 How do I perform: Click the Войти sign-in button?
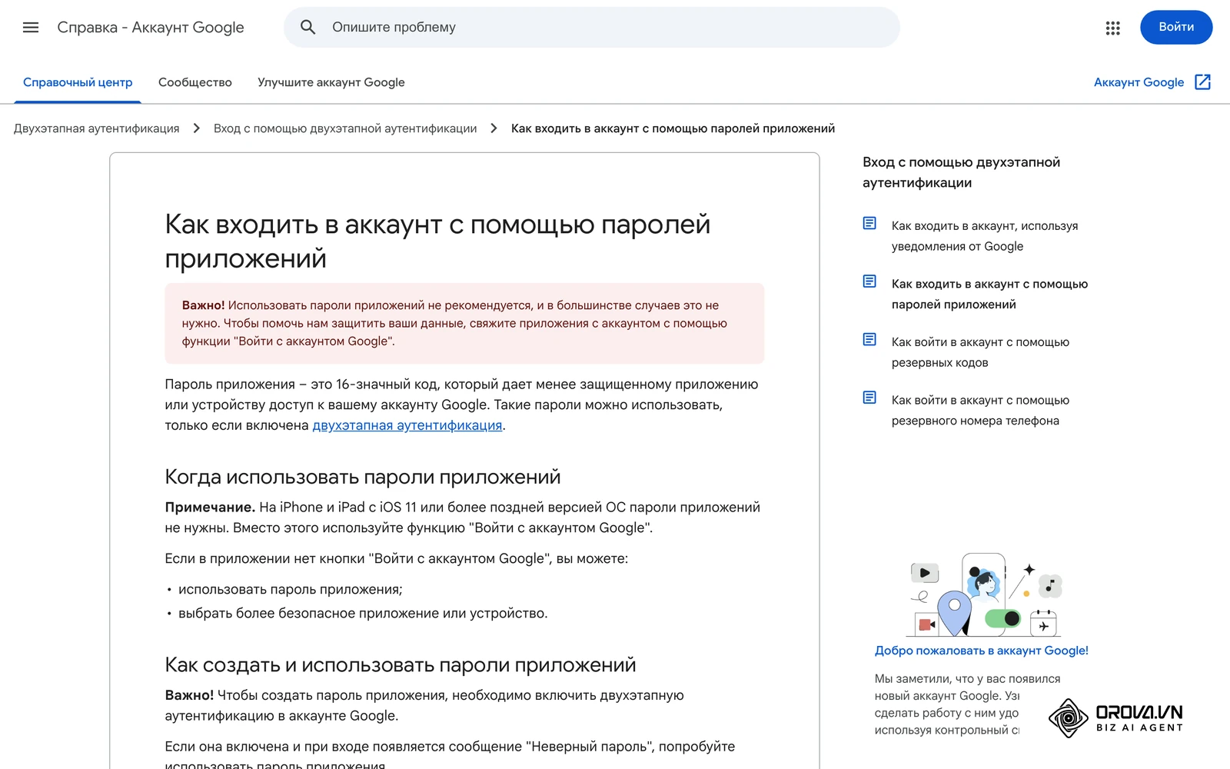pyautogui.click(x=1176, y=27)
